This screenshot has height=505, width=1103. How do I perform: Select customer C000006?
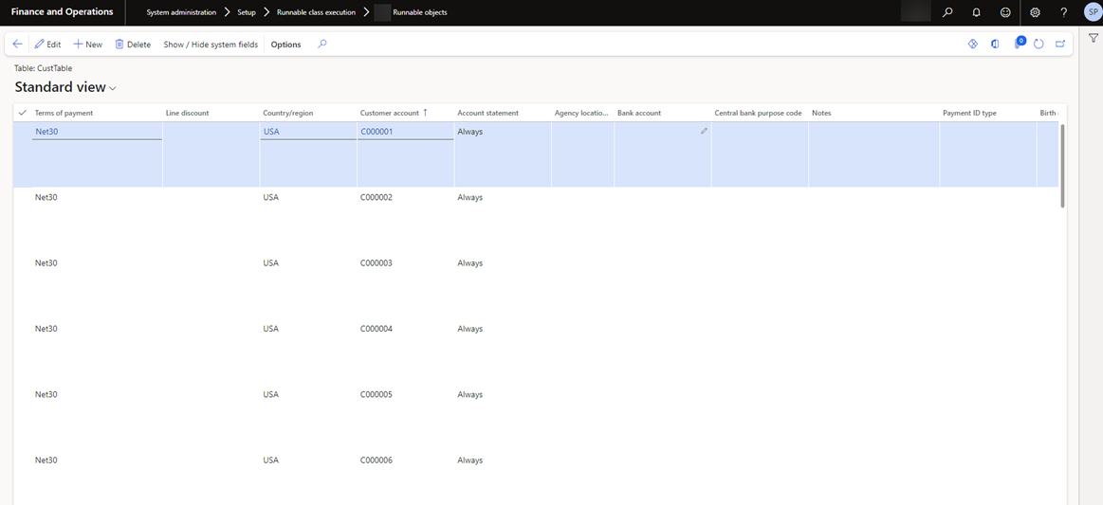[x=377, y=460]
